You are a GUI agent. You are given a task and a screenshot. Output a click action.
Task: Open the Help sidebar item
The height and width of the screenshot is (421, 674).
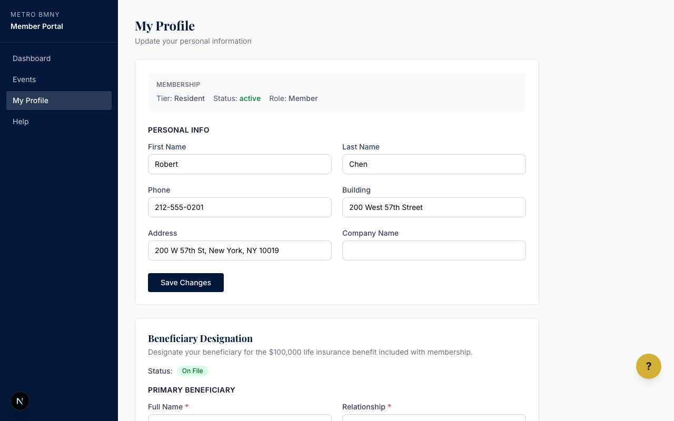click(x=21, y=122)
